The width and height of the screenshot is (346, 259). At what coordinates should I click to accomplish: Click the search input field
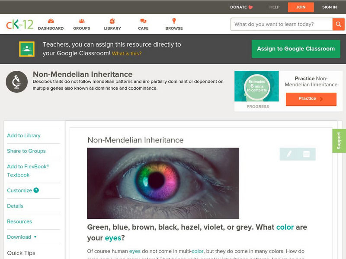pyautogui.click(x=282, y=24)
